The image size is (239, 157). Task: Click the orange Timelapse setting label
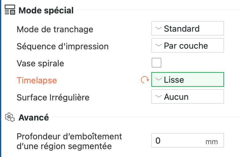(x=37, y=80)
